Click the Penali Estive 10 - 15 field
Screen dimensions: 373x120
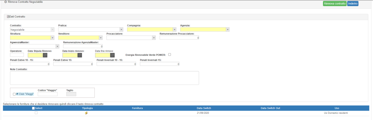point(30,64)
